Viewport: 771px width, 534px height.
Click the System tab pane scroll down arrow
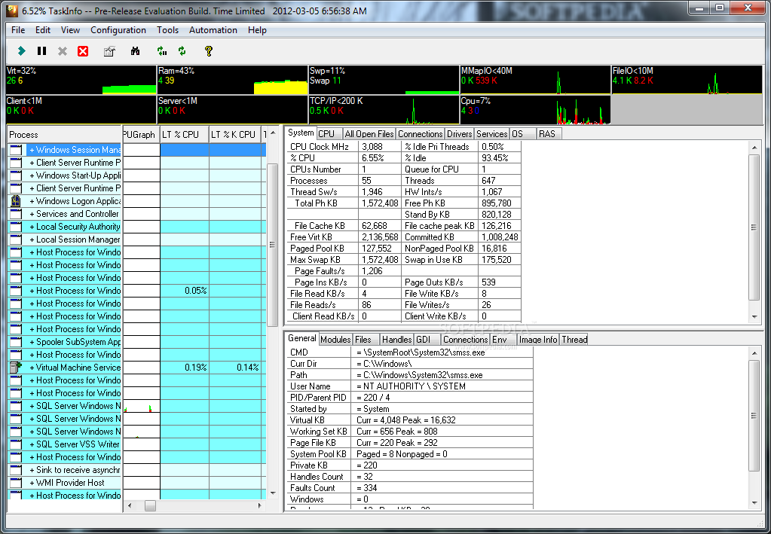pyautogui.click(x=754, y=317)
